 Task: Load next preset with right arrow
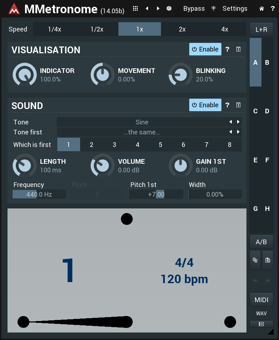(158, 9)
